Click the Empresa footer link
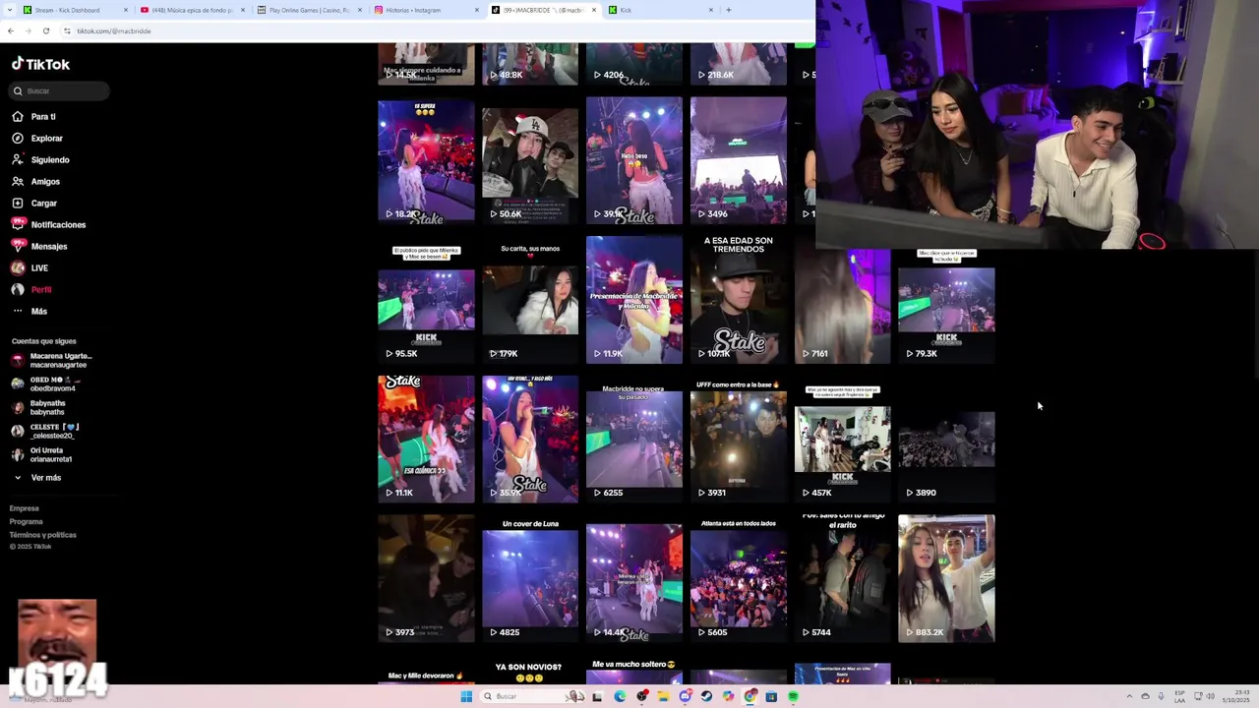The width and height of the screenshot is (1259, 708). tap(25, 508)
